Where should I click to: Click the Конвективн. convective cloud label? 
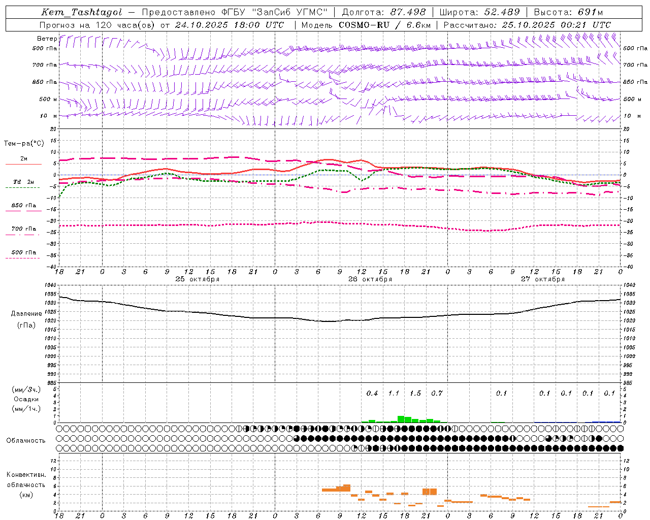pos(26,475)
